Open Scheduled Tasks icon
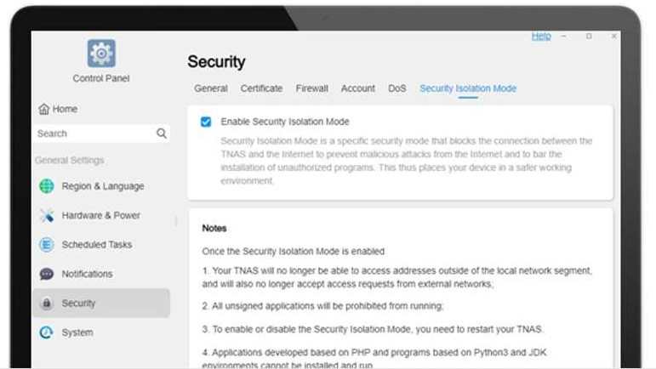The width and height of the screenshot is (656, 369). pos(47,245)
